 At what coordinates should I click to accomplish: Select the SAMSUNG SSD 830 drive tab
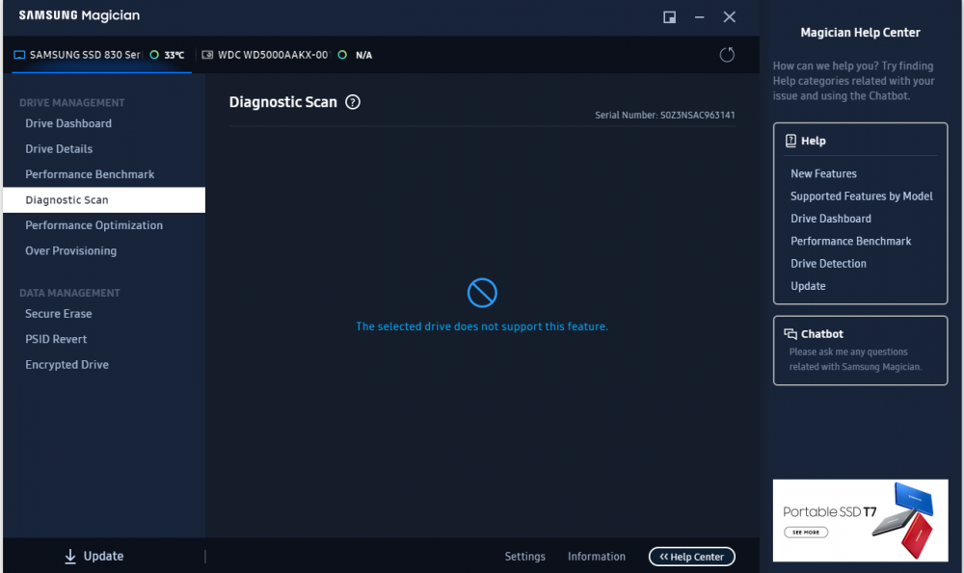pyautogui.click(x=101, y=55)
